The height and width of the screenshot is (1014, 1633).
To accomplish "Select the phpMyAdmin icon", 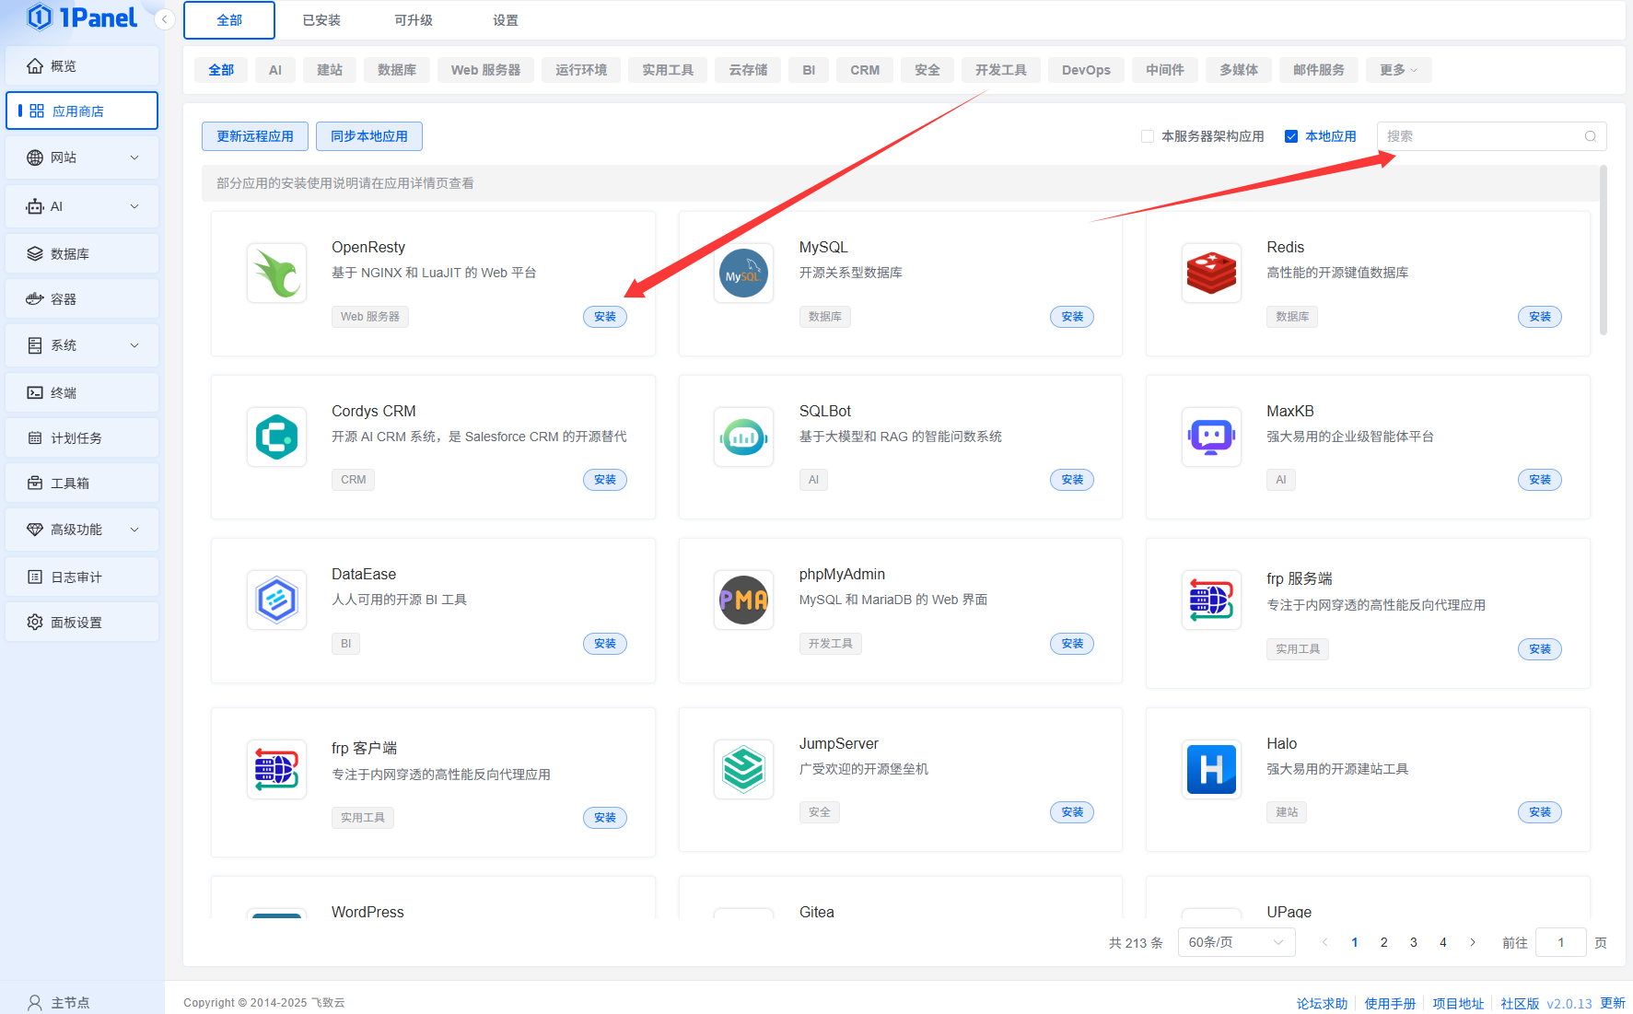I will pyautogui.click(x=743, y=600).
